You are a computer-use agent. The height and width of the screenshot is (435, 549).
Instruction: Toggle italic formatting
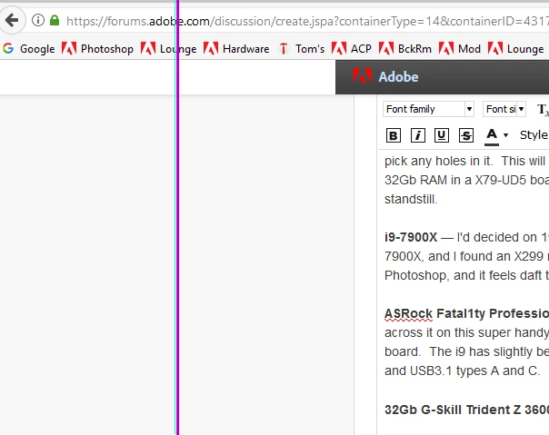418,135
